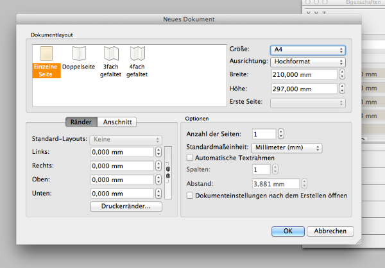385x268 pixels.
Task: Click the Breite stepper arrows
Action: click(x=342, y=74)
